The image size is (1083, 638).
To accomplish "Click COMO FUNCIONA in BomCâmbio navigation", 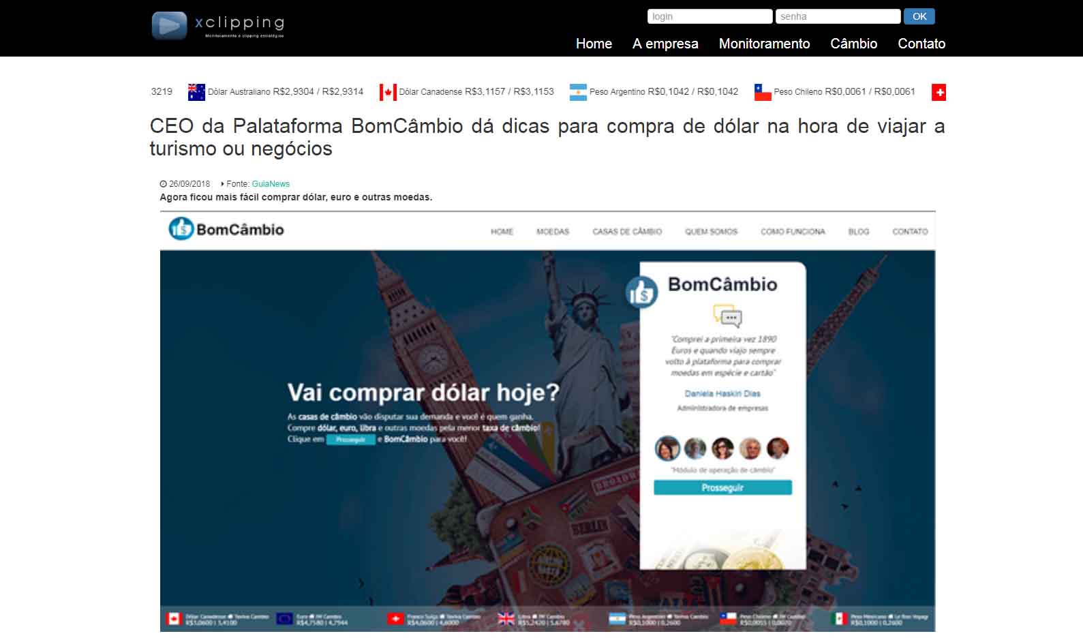I will [x=793, y=232].
